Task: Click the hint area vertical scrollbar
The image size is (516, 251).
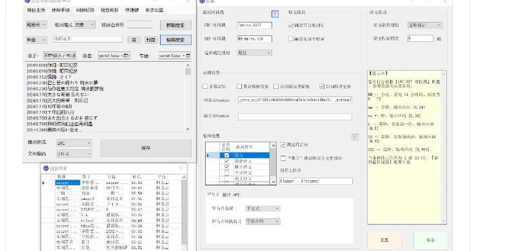Action: click(x=444, y=147)
